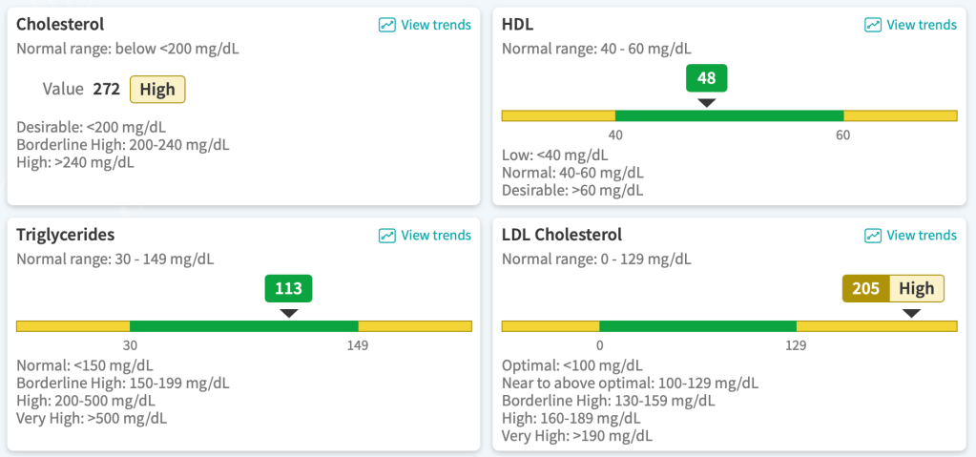Click the LDL Cholesterol card heading
This screenshot has height=457, width=976.
(562, 235)
